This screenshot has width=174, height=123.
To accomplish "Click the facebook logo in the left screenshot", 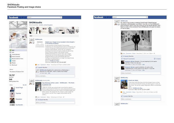I will click(14, 17).
